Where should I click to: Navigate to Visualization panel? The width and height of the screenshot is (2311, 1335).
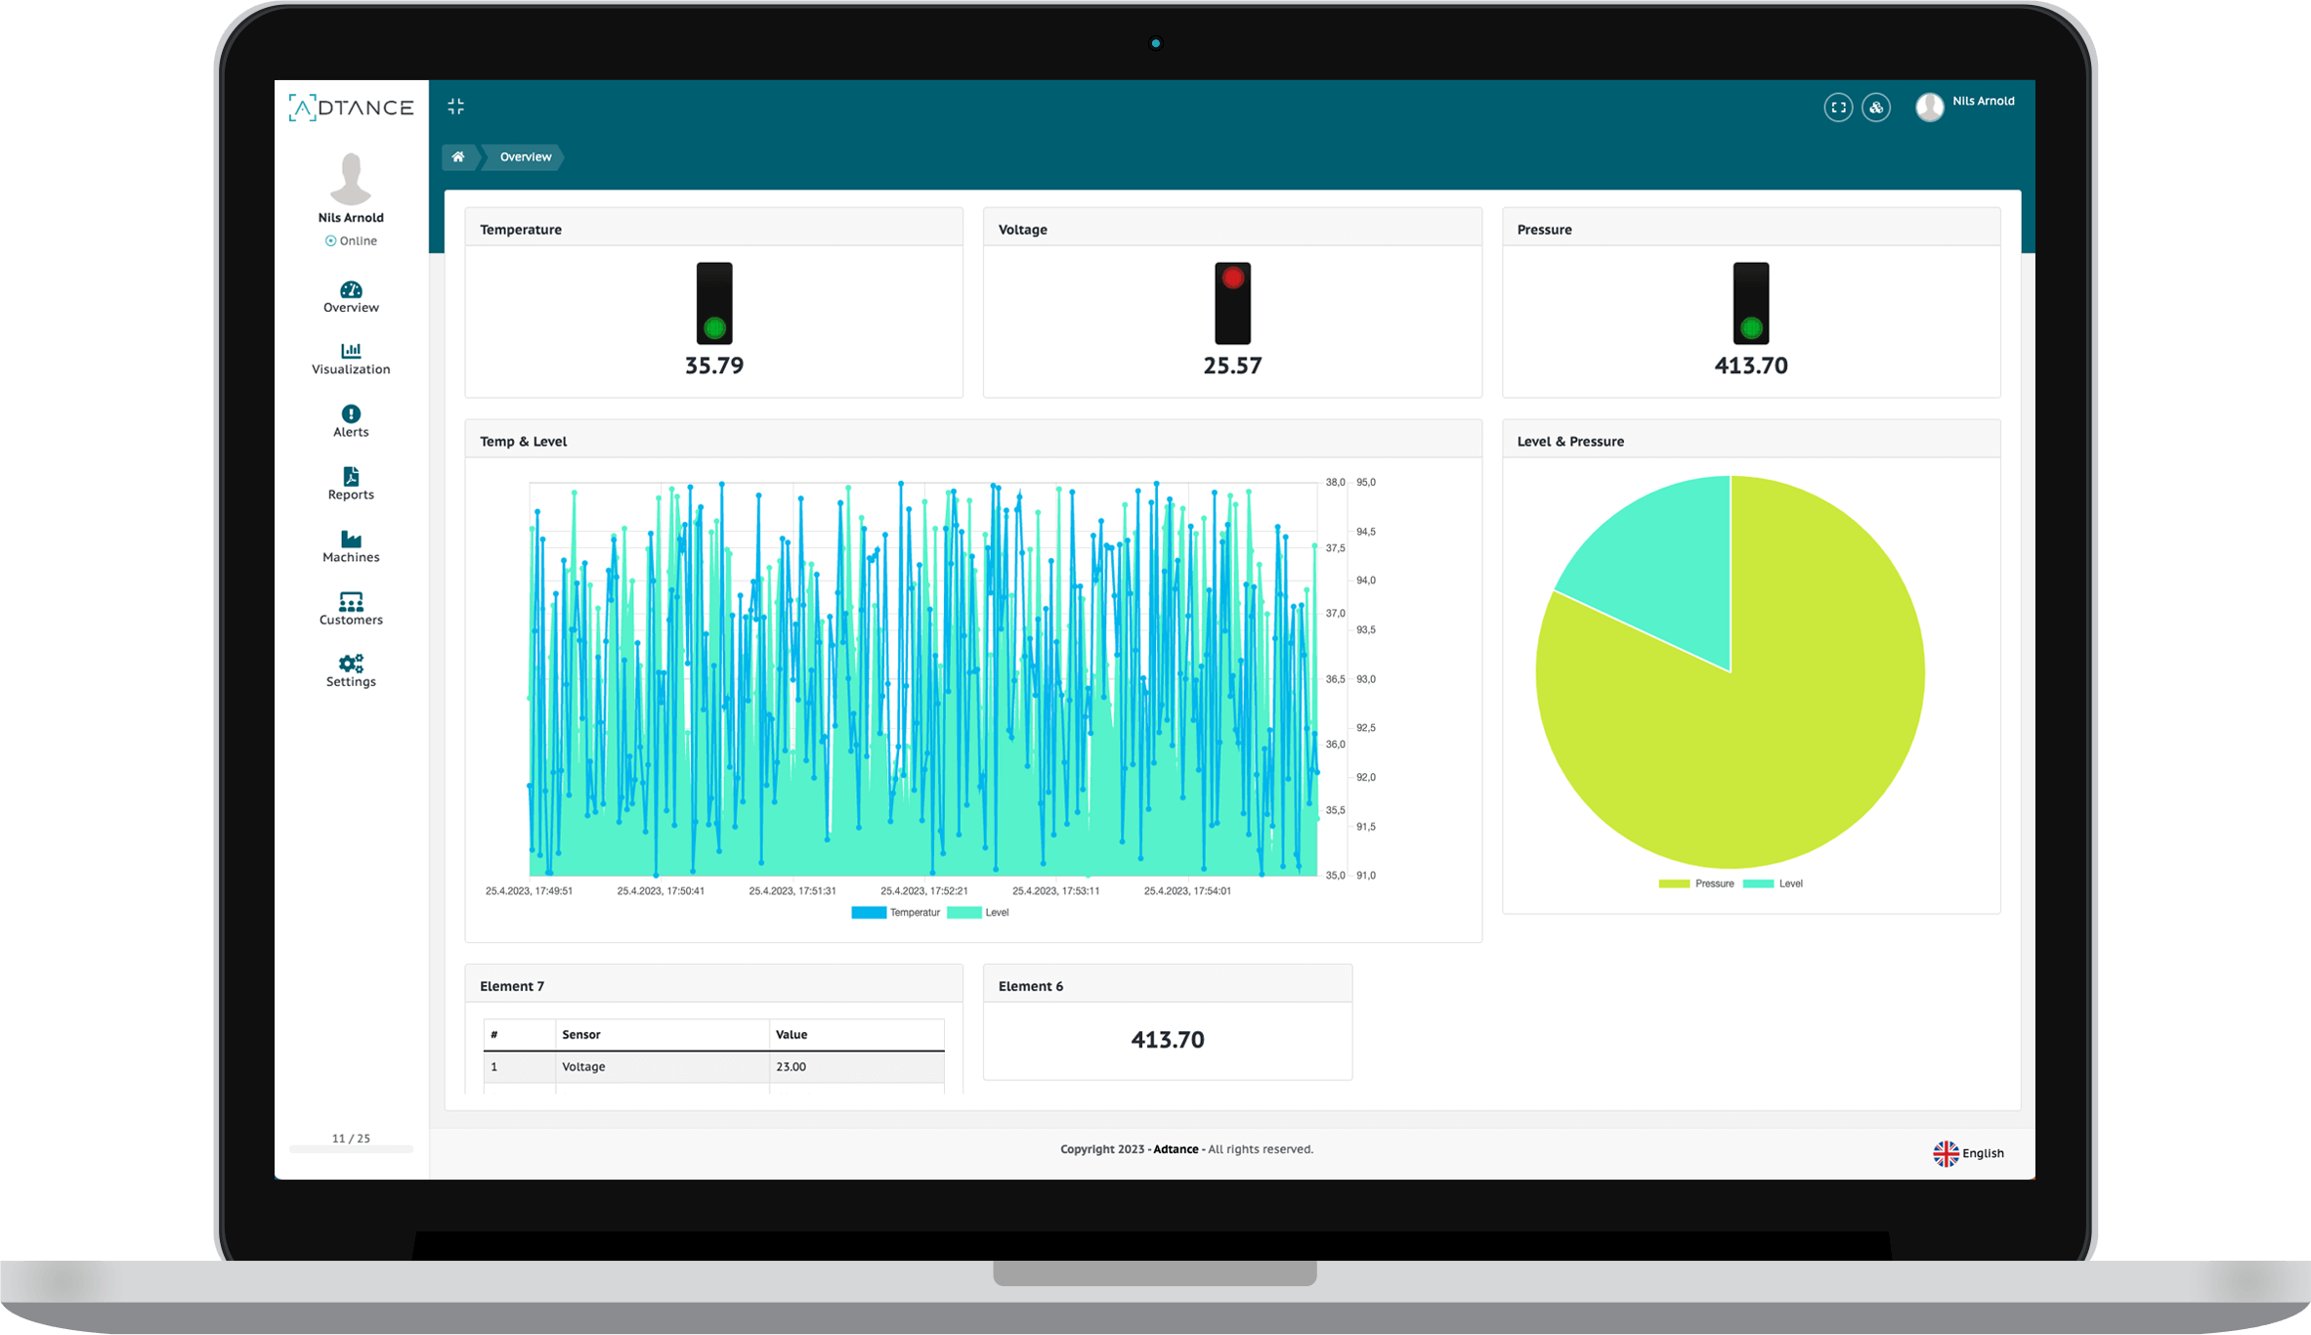350,358
